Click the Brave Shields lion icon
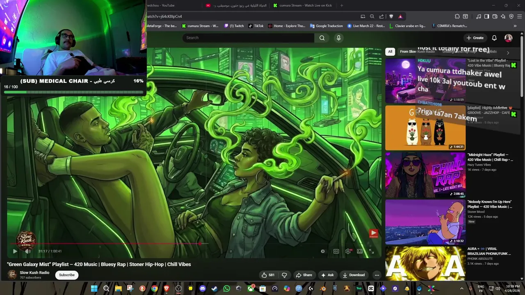Viewport: 525px width, 295px height. 391,16
